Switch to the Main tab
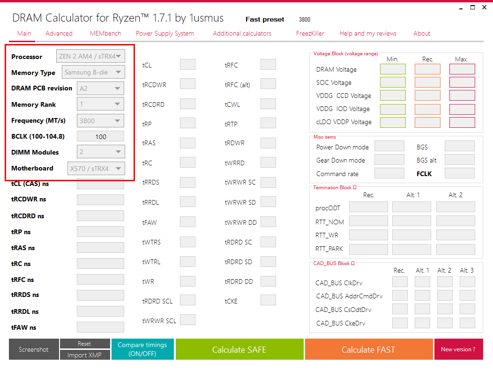 click(x=24, y=33)
